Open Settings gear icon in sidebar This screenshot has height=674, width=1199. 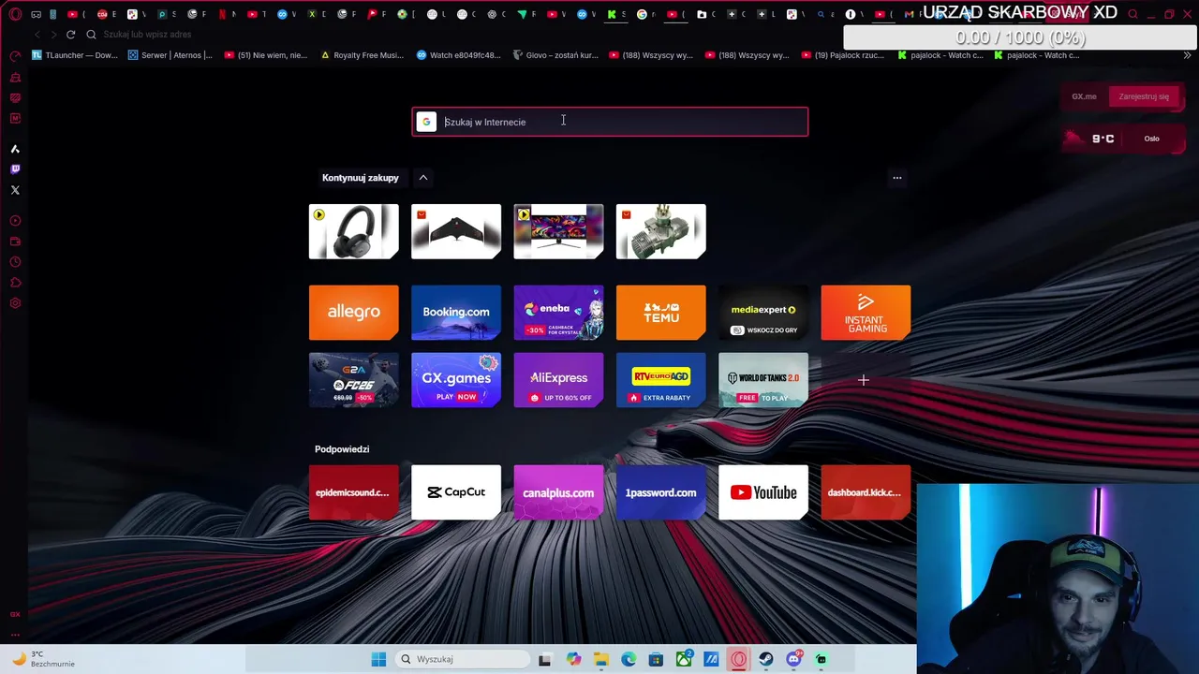(15, 303)
